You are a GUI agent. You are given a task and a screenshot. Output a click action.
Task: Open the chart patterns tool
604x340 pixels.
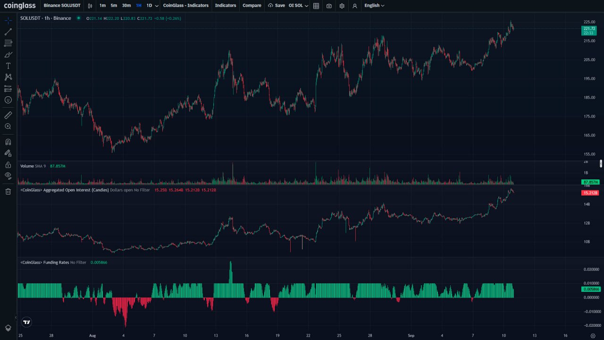(x=8, y=77)
